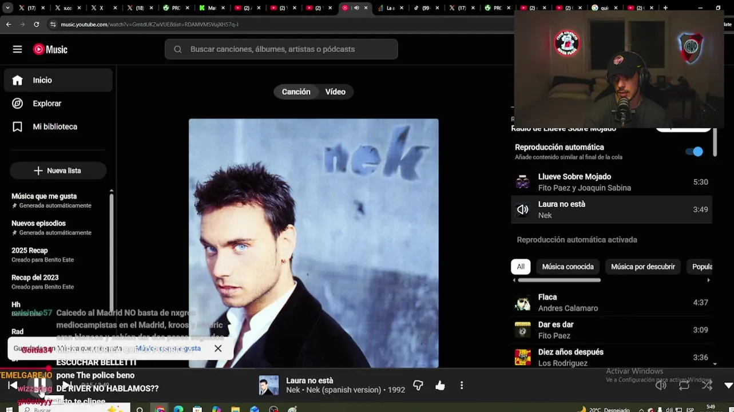Select the Popula filter chip

(x=699, y=267)
